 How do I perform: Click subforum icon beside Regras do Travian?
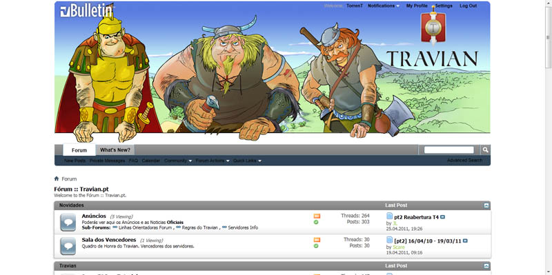tap(178, 227)
